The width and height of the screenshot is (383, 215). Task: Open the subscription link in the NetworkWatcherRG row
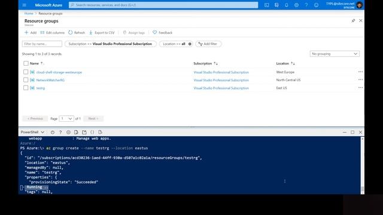point(221,80)
